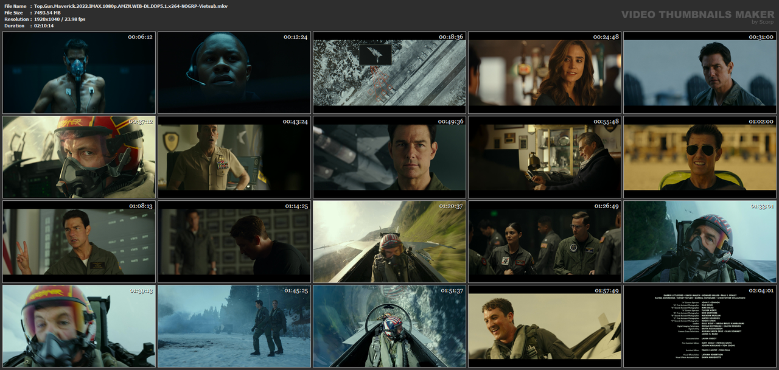Click the file size value 7493.54 MB
The width and height of the screenshot is (779, 370).
[x=47, y=12]
